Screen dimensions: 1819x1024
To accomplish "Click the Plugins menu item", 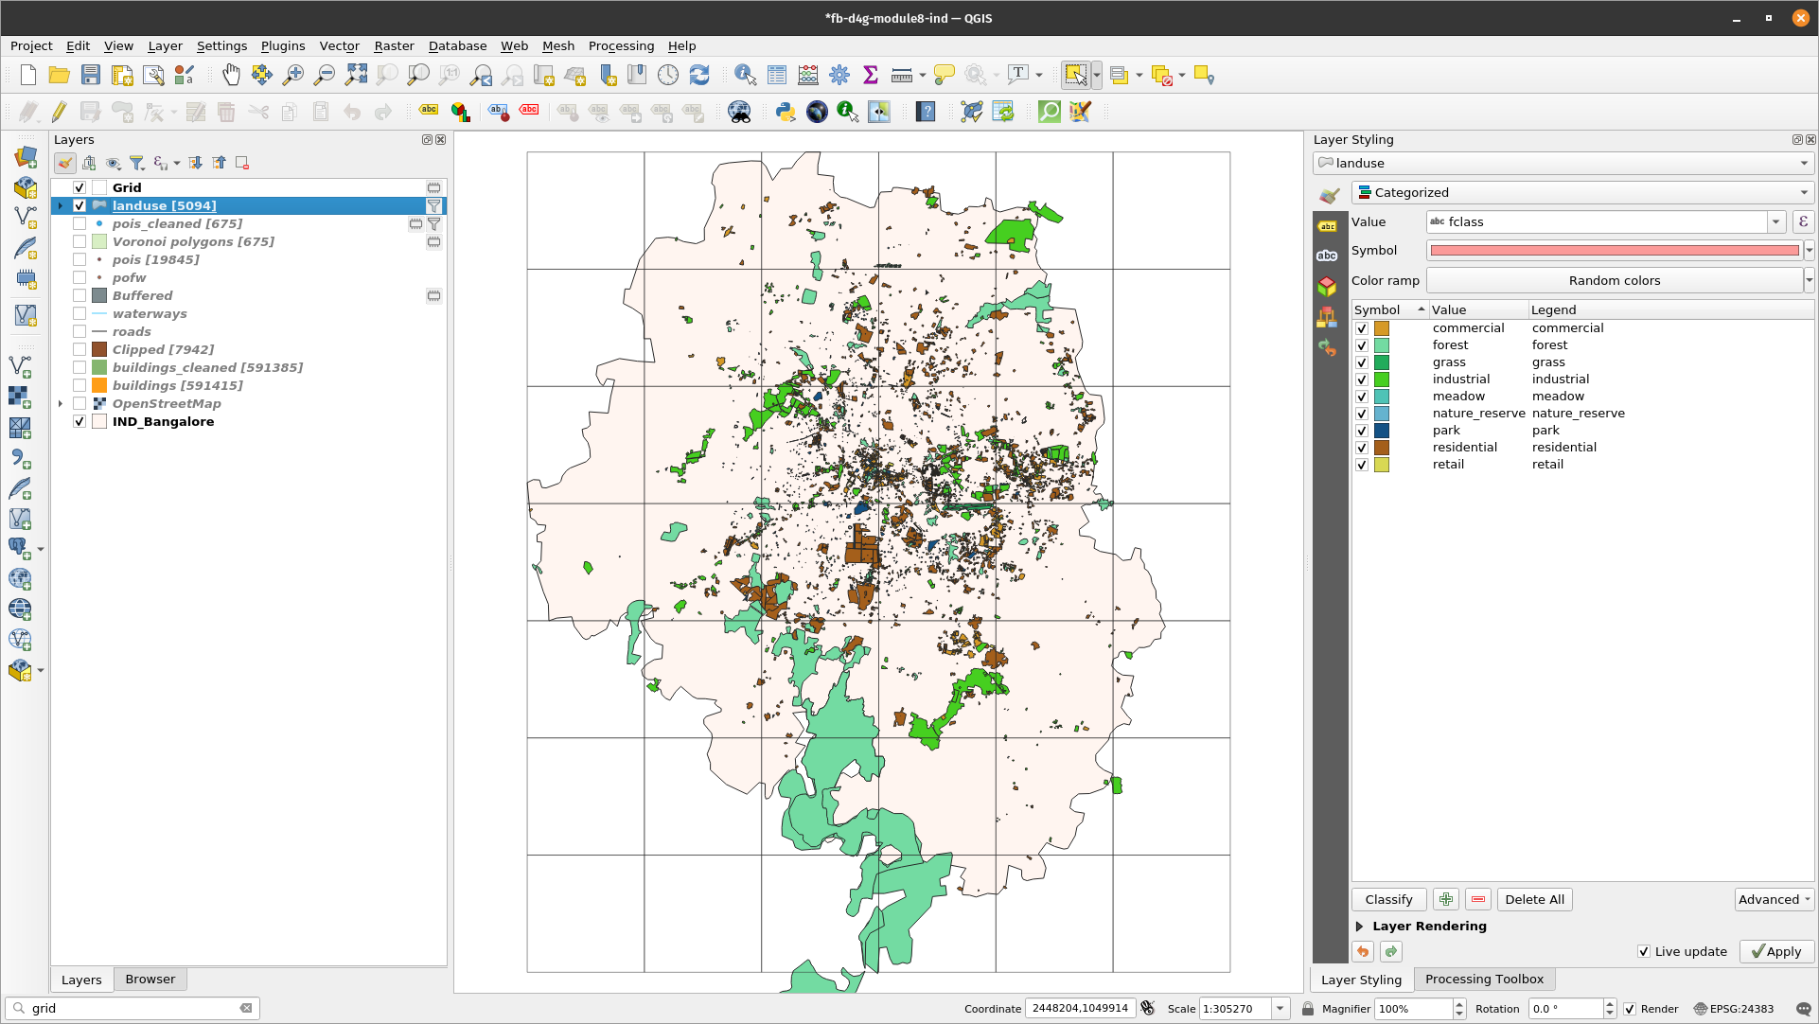I will point(280,45).
